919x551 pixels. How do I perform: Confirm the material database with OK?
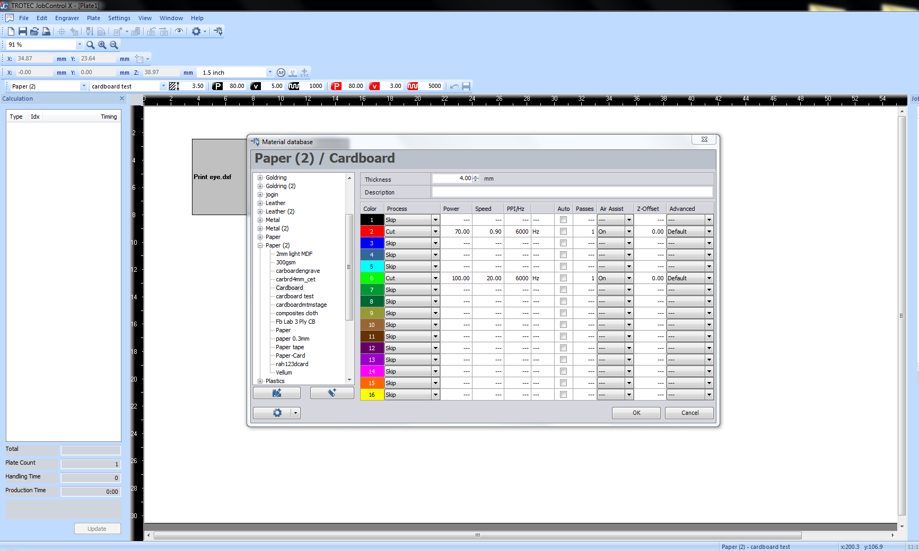pos(636,413)
